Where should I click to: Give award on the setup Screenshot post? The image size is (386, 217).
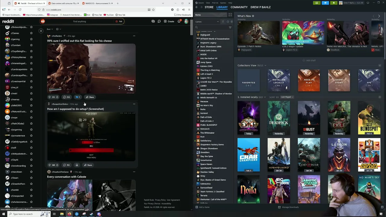tap(77, 165)
